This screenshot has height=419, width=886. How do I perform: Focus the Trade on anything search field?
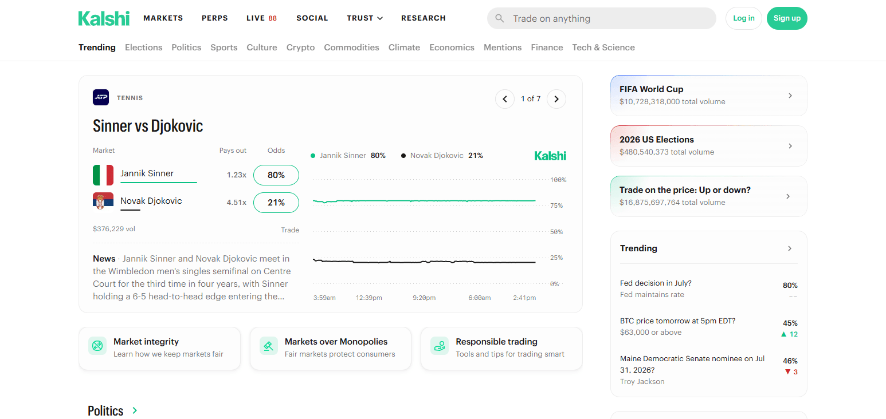[x=602, y=18]
